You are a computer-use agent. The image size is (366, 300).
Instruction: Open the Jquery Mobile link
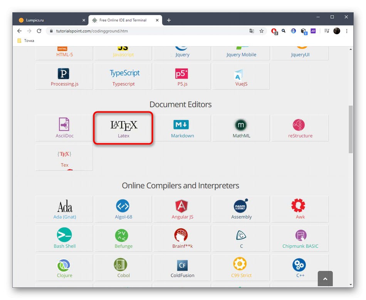tap(241, 55)
